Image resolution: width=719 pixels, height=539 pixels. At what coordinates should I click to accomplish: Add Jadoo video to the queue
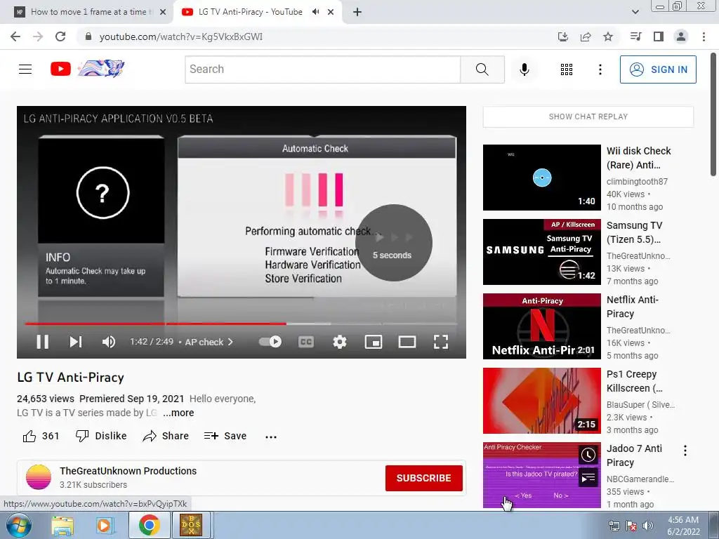(588, 479)
